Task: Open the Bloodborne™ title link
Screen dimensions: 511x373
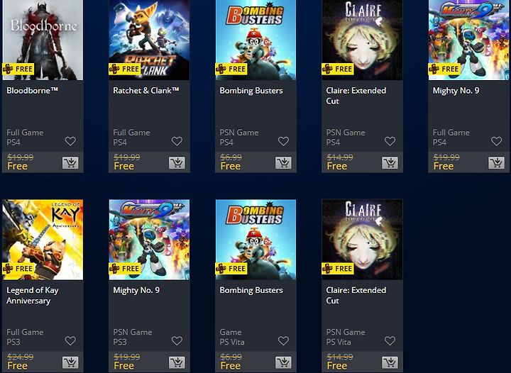Action: 32,91
